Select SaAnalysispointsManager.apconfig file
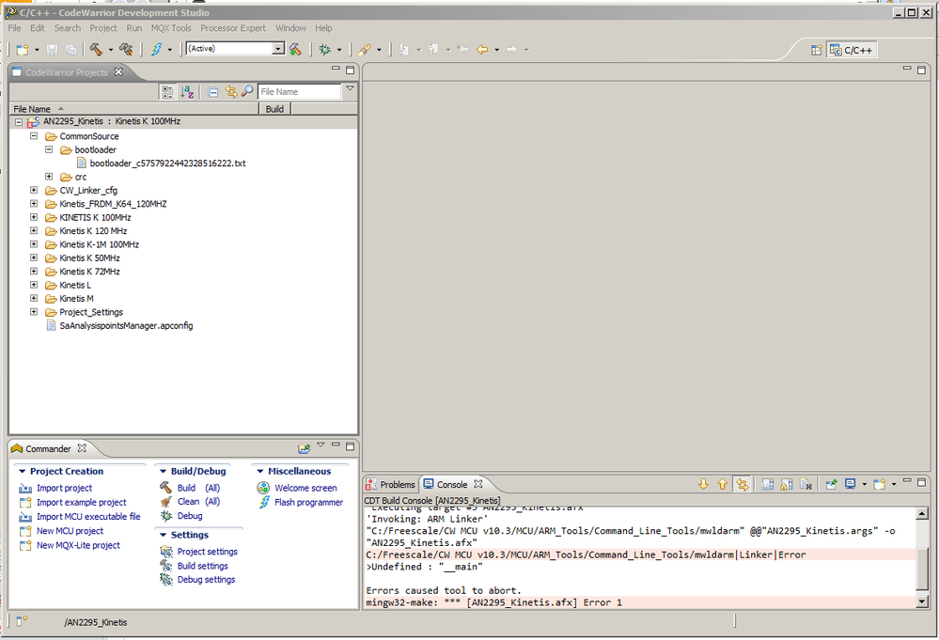The image size is (939, 640). 126,326
